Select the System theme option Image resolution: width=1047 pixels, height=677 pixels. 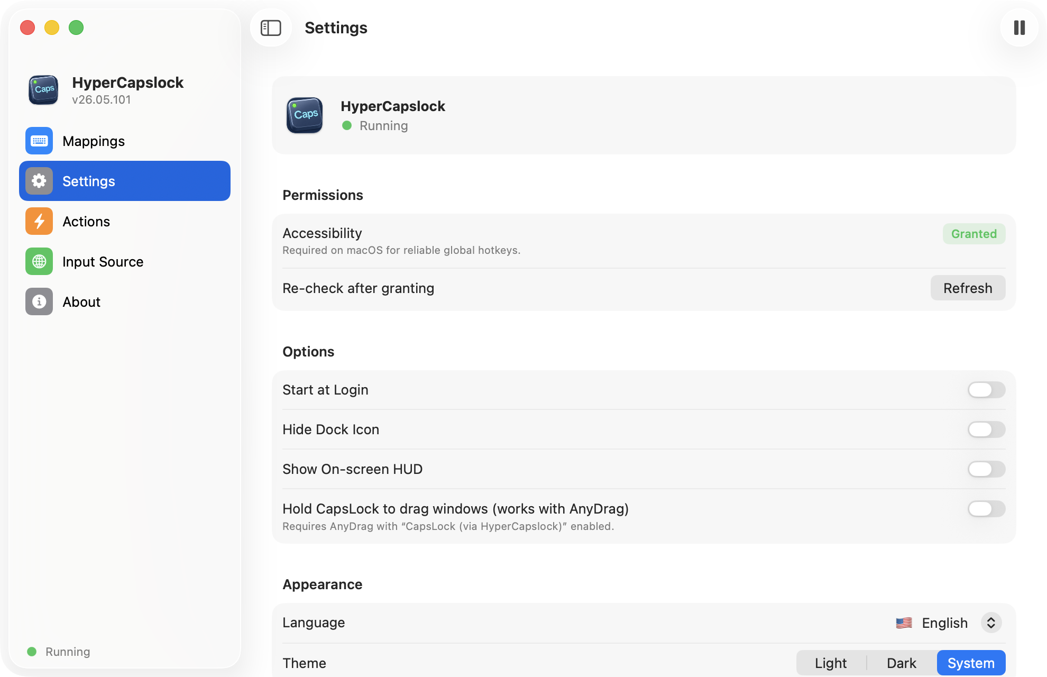[971, 663]
